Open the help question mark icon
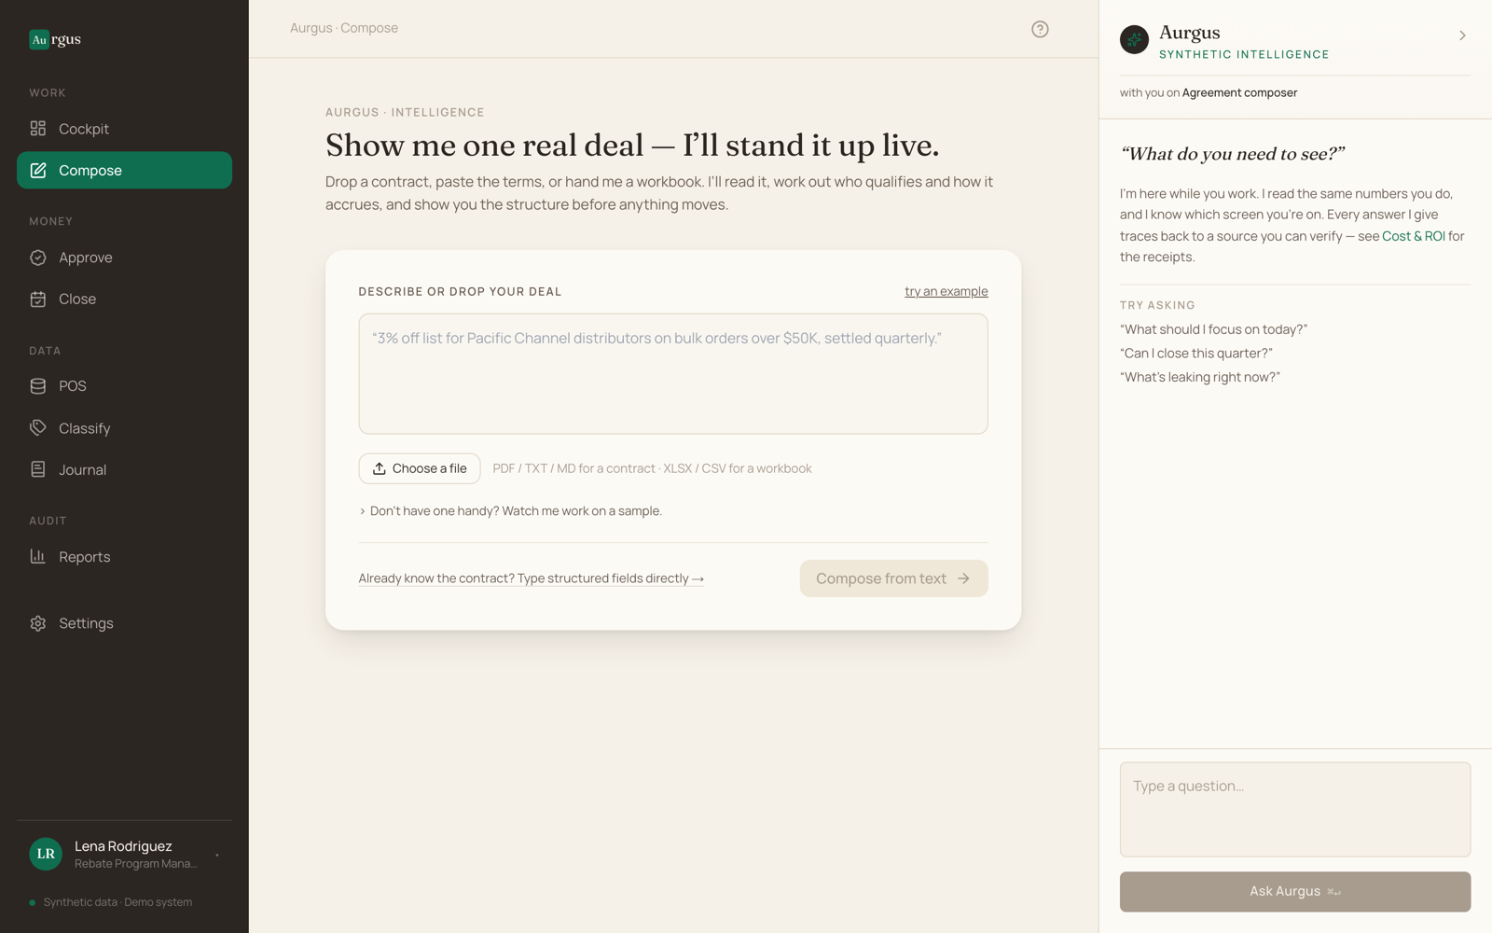The width and height of the screenshot is (1492, 933). click(x=1040, y=29)
